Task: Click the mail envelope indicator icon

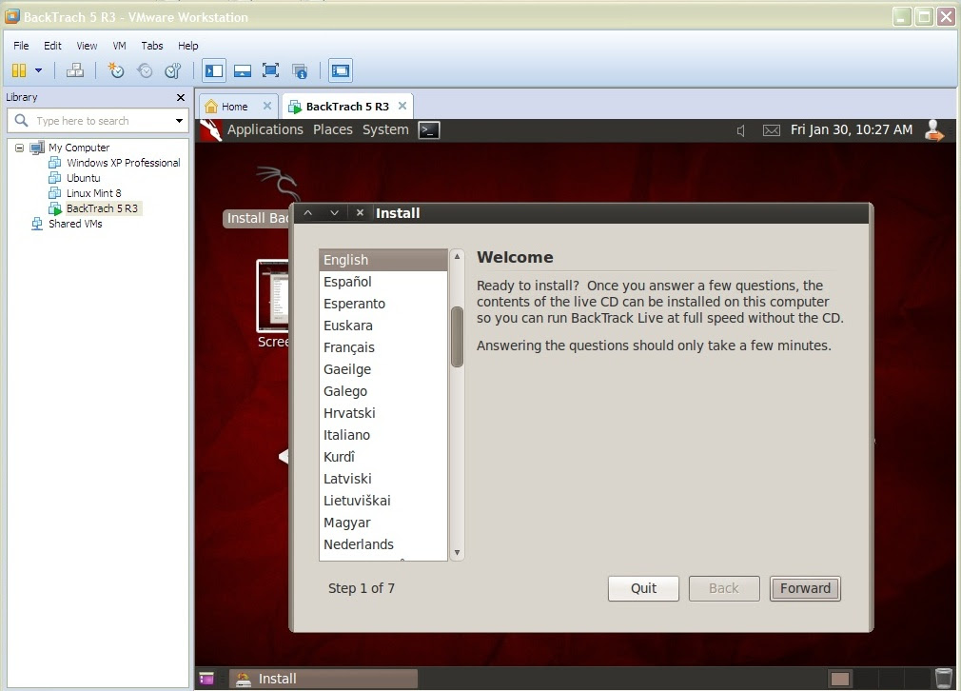Action: (771, 130)
